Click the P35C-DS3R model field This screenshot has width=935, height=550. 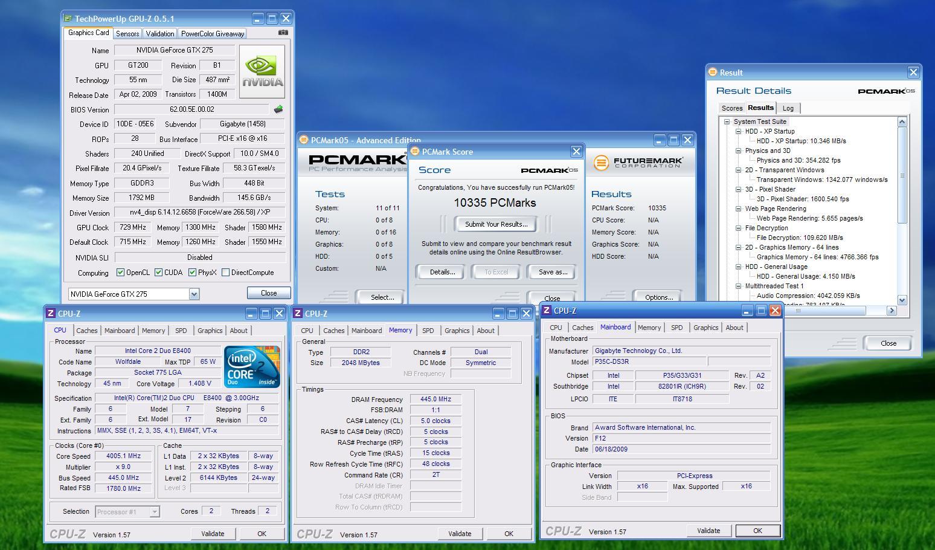[x=648, y=361]
